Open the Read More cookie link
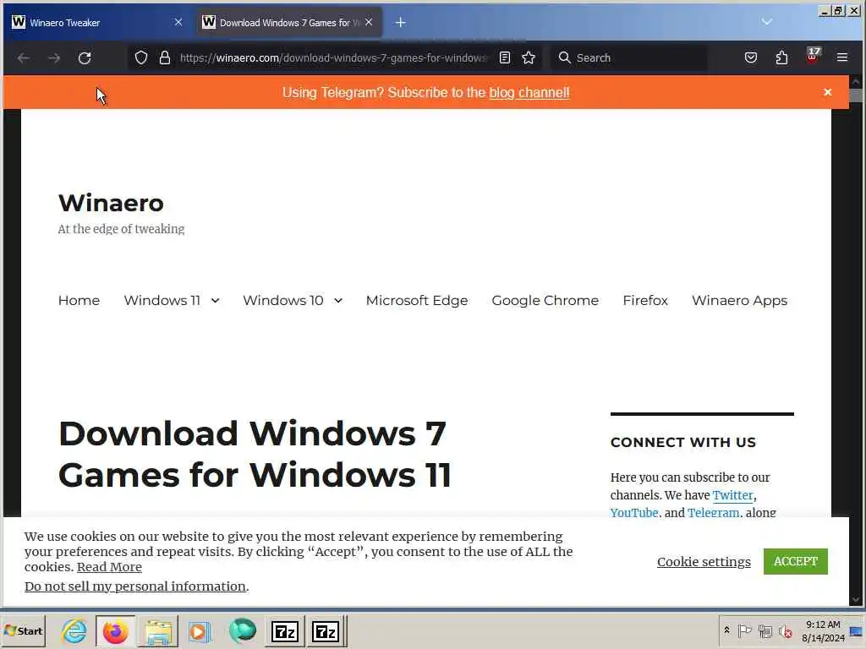This screenshot has width=866, height=649. pyautogui.click(x=109, y=567)
